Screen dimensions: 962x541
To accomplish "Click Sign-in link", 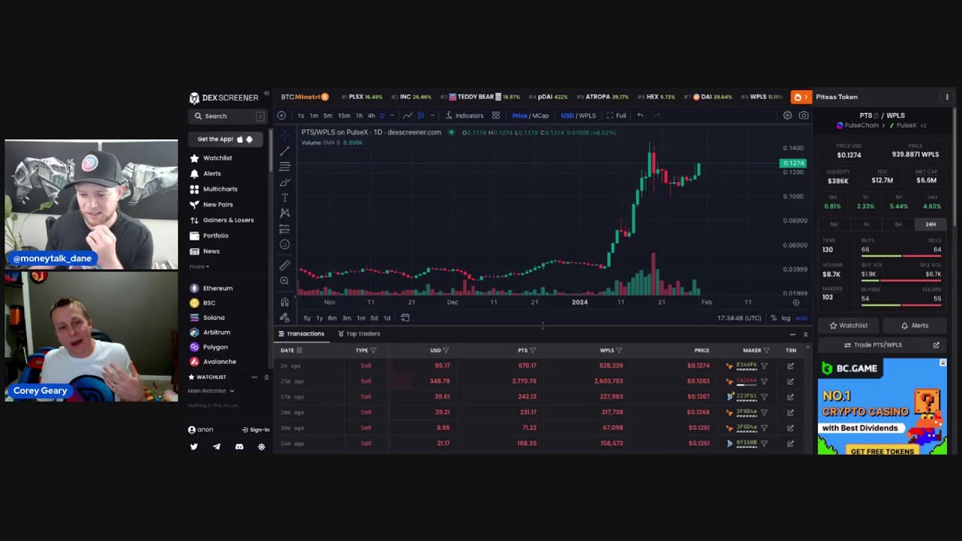I will pos(256,430).
